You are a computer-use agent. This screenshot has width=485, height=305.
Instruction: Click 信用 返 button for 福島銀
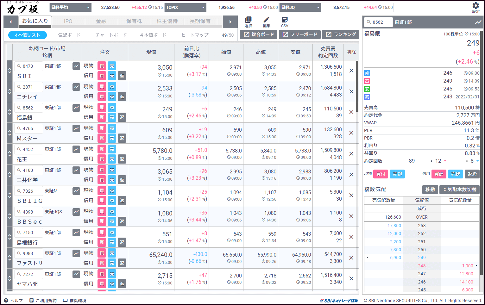[x=122, y=117]
